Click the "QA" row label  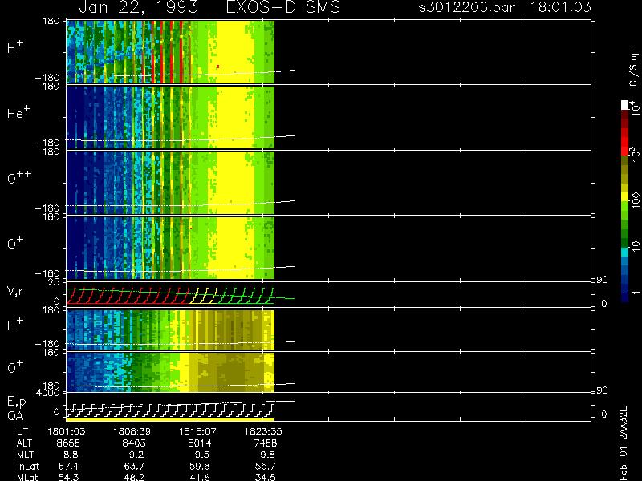(15, 416)
